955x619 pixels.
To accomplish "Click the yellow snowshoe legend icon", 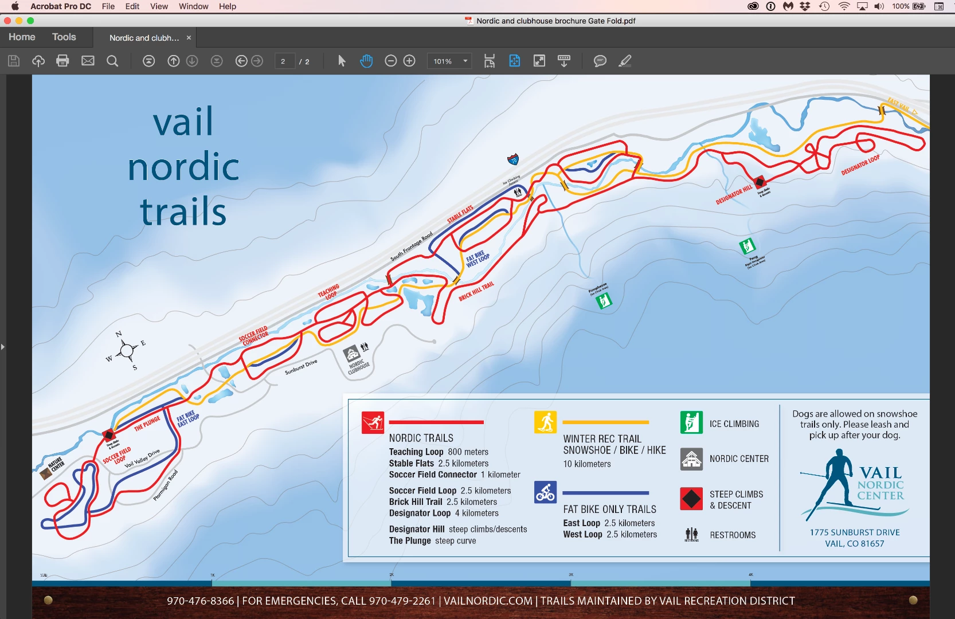I will point(545,422).
